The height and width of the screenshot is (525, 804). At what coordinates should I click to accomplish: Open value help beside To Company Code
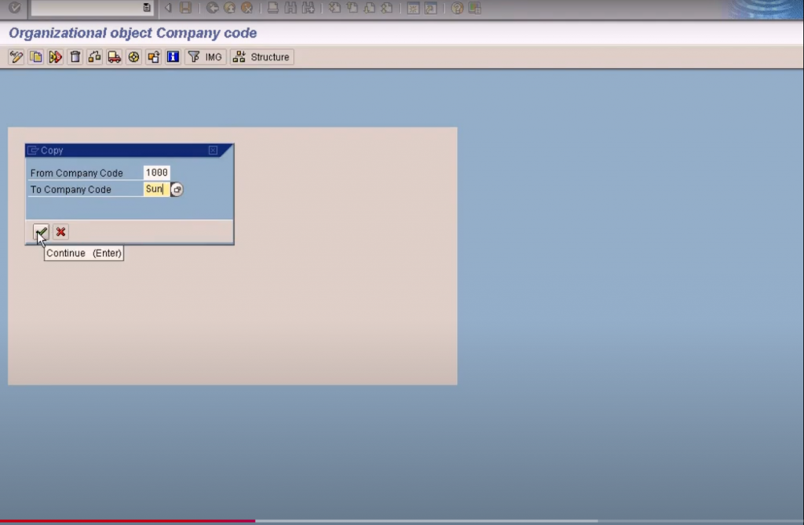(x=177, y=189)
